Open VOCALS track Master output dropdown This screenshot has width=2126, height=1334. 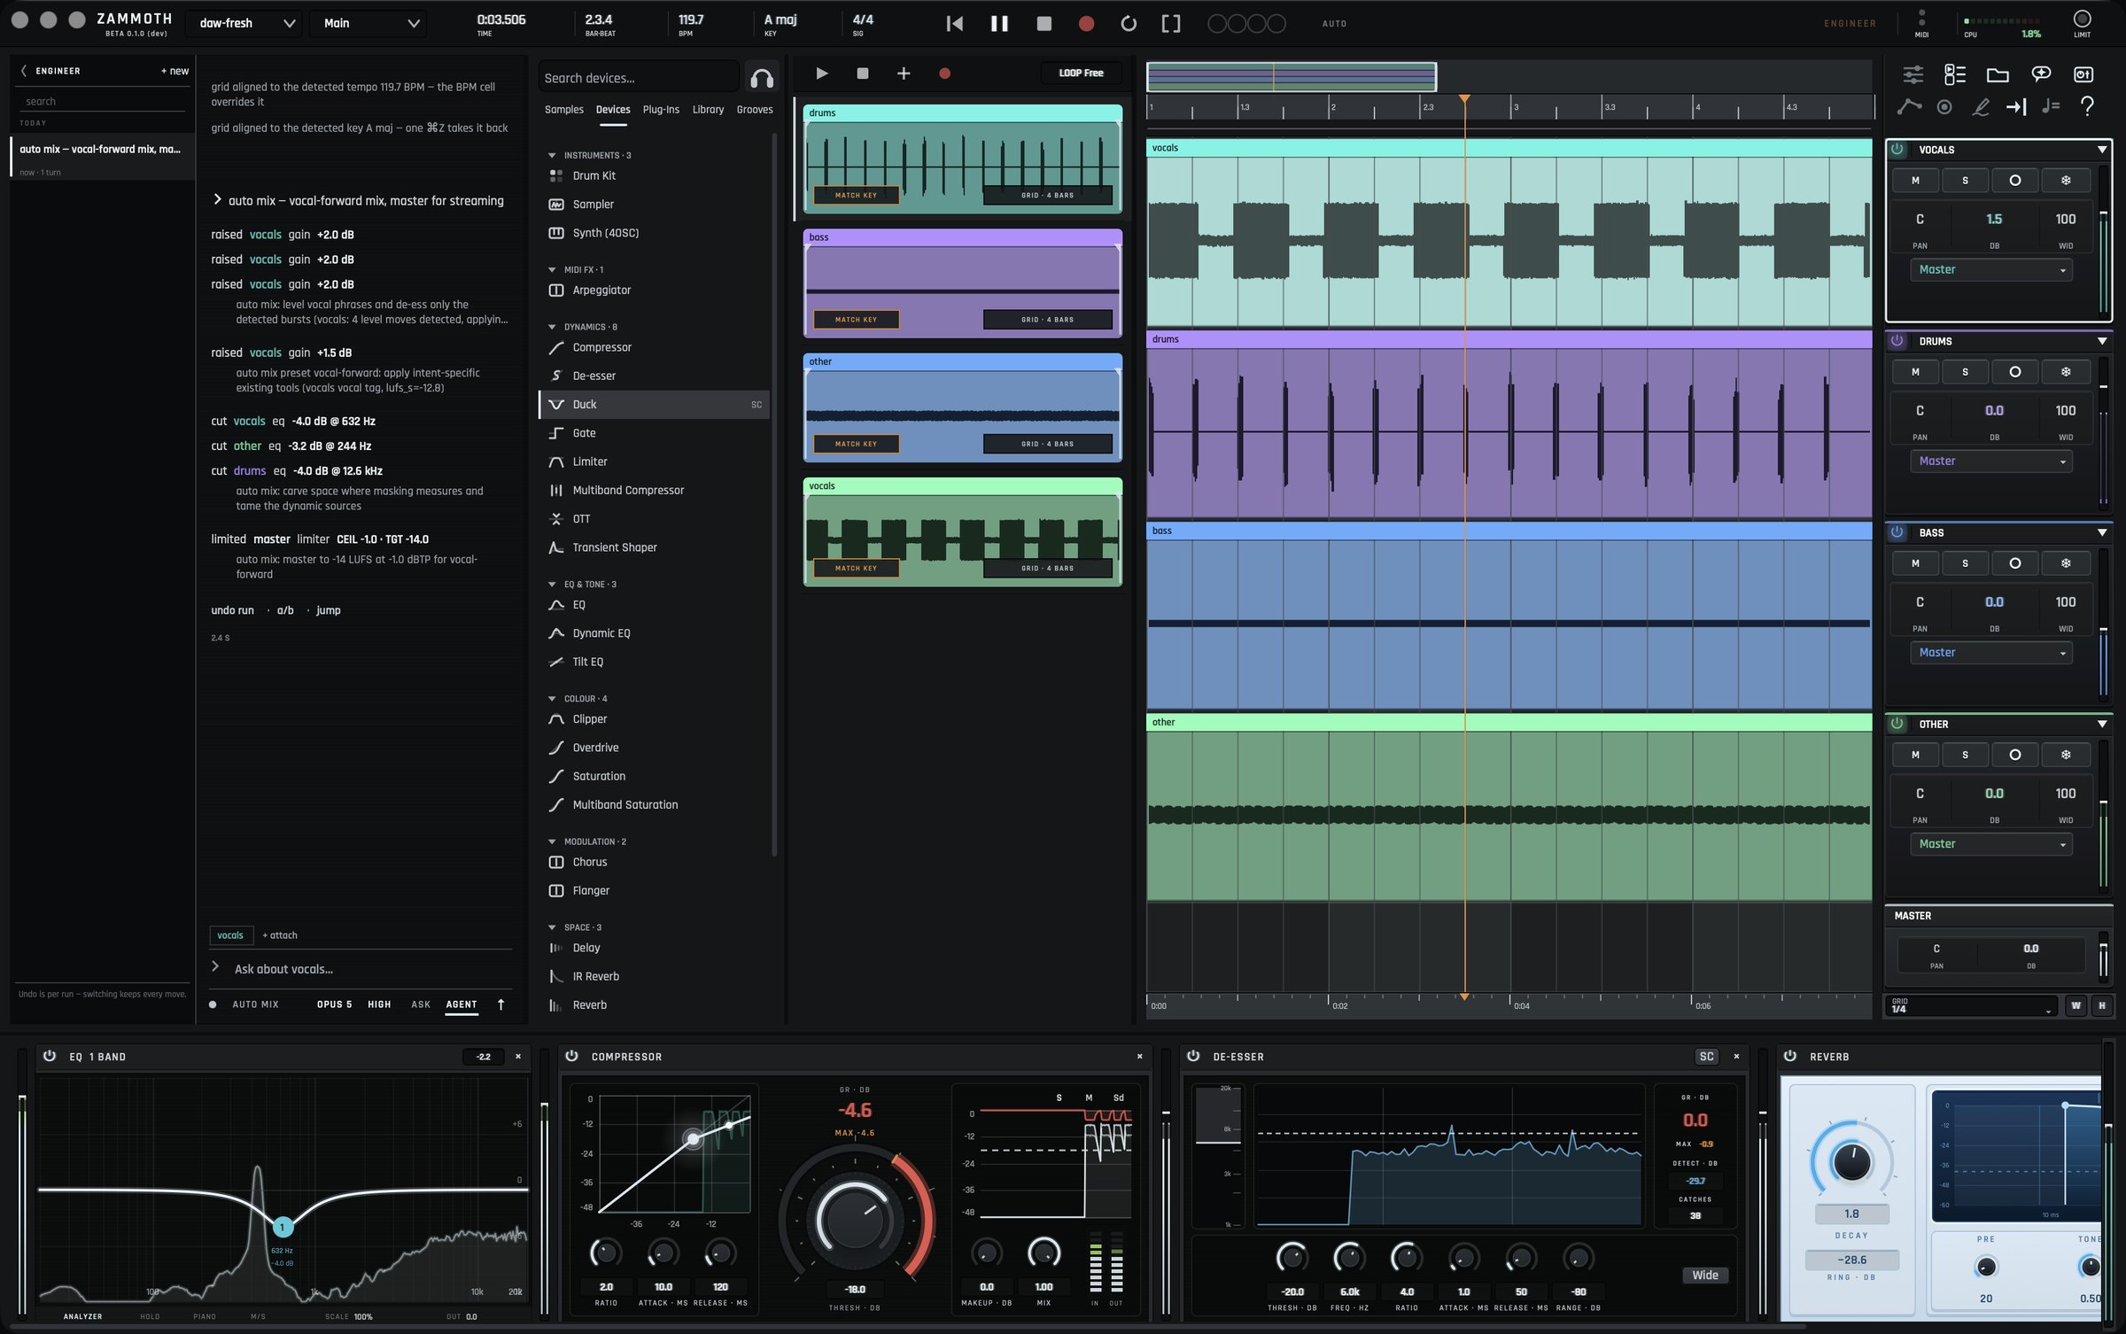[1990, 270]
